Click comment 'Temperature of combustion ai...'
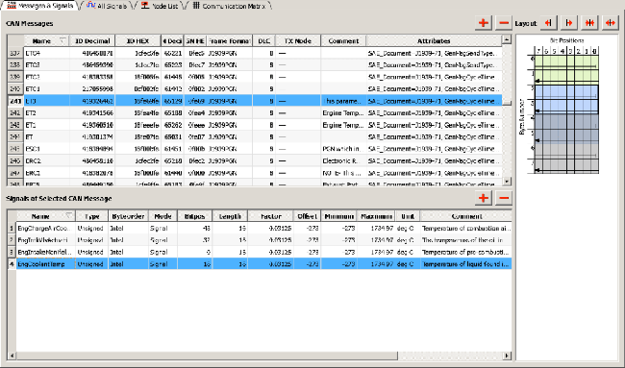The height and width of the screenshot is (368, 625). coord(466,229)
